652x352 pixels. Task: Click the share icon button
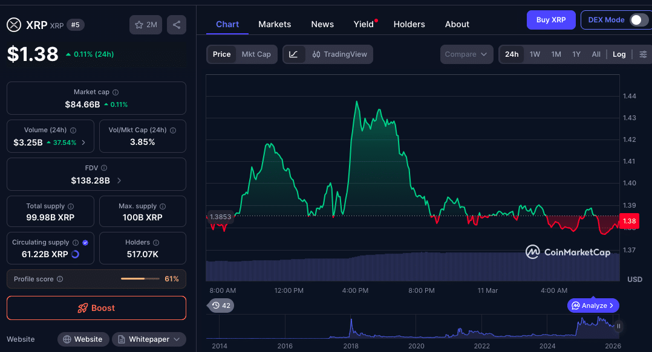(x=177, y=25)
